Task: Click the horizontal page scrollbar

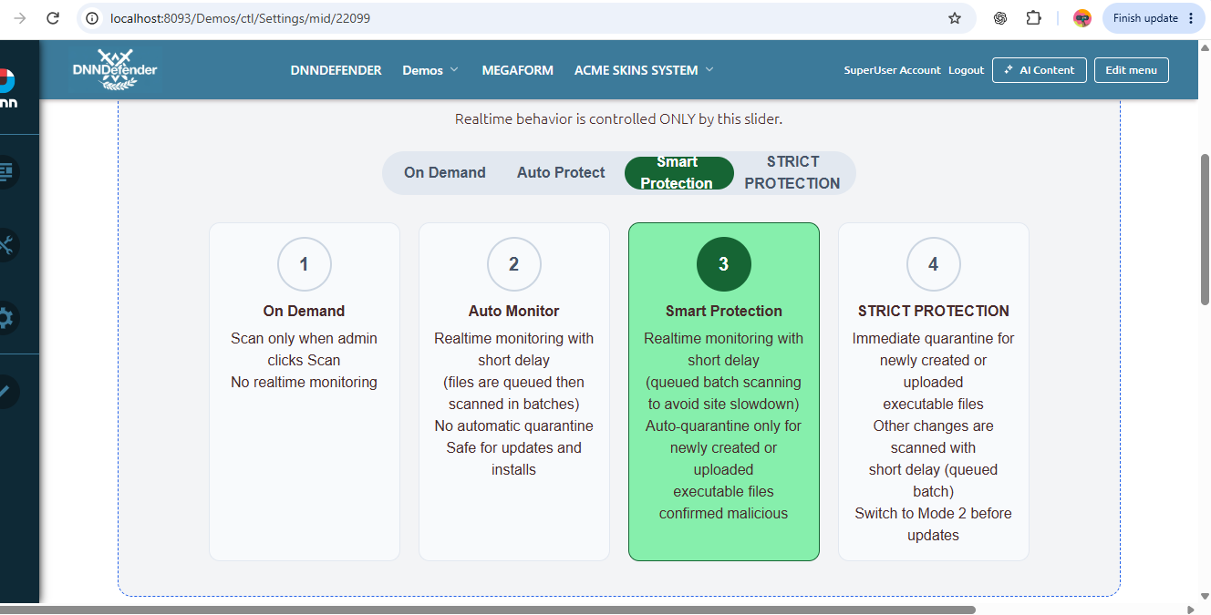Action: click(488, 610)
